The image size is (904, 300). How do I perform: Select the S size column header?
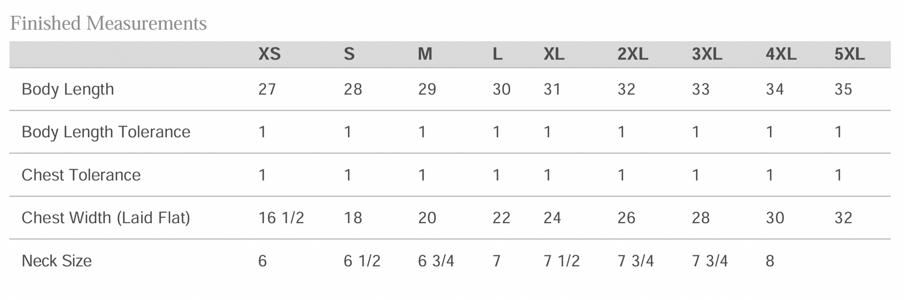[349, 54]
